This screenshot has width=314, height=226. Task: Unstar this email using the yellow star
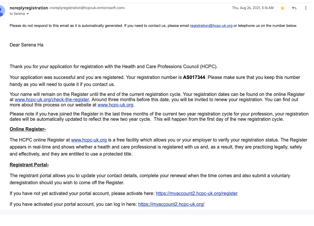click(282, 8)
